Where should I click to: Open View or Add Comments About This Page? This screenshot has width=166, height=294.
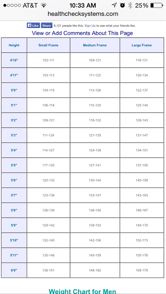click(82, 33)
